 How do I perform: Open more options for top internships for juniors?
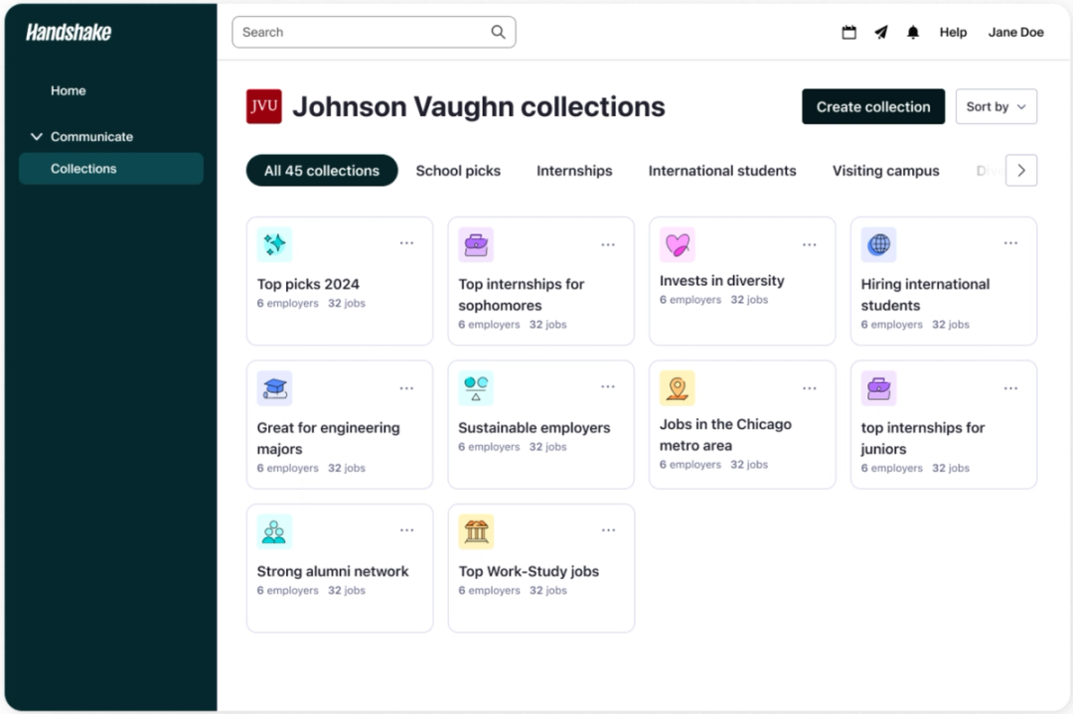(x=1010, y=387)
